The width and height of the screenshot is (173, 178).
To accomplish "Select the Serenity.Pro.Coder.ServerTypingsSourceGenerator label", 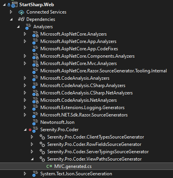I will point(98,152).
